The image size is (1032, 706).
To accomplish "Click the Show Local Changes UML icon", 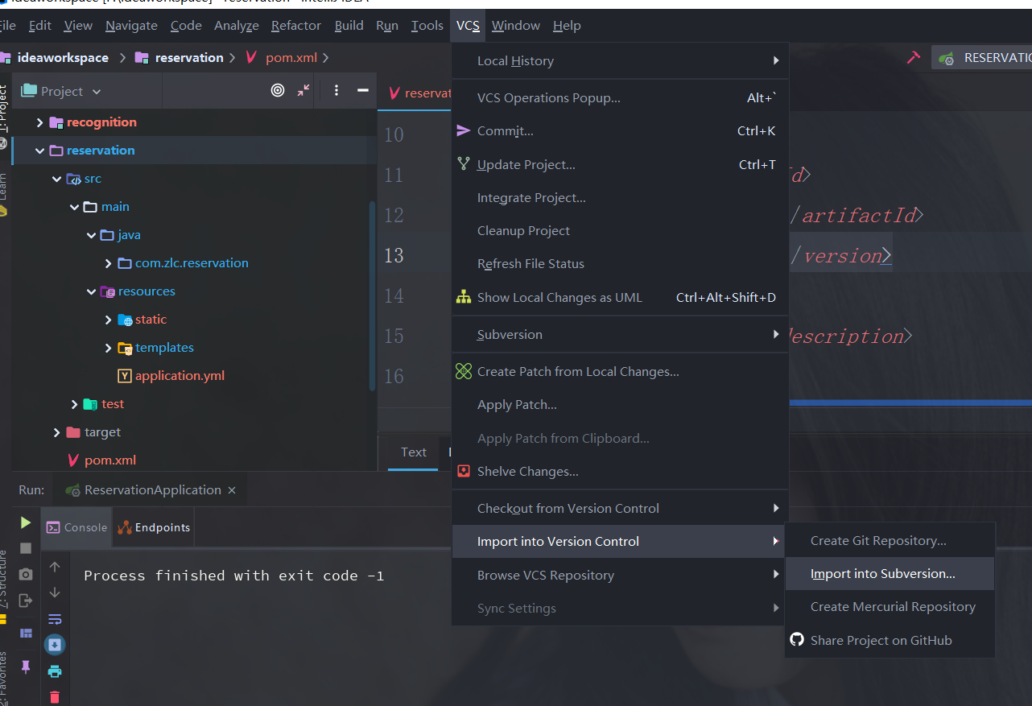I will click(x=464, y=297).
